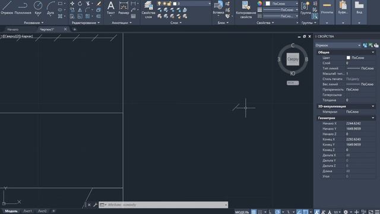Expand the Блок panel
380x214 pixels.
coord(223,23)
